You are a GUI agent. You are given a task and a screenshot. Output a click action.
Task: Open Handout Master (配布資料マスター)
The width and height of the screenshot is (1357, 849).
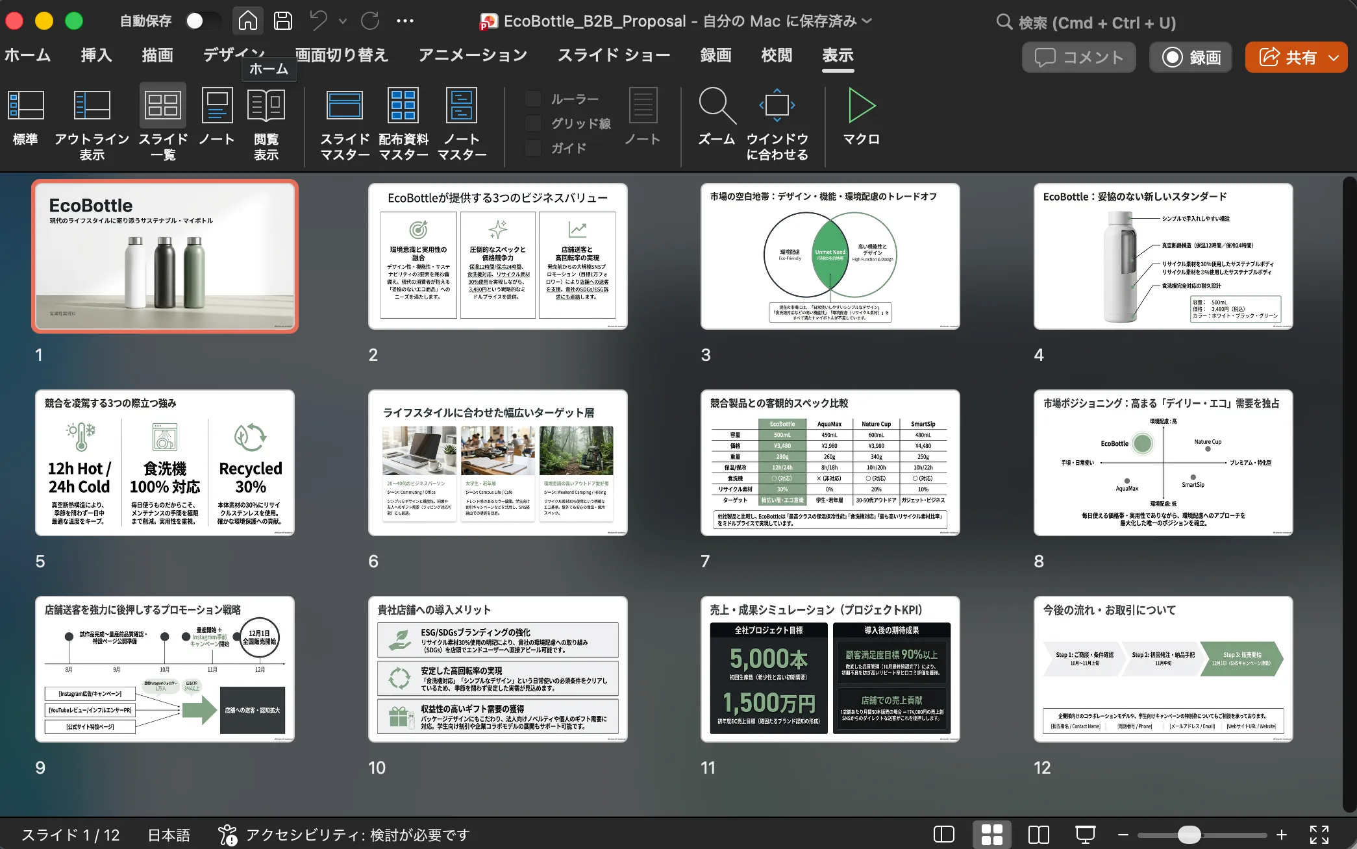pos(403,125)
